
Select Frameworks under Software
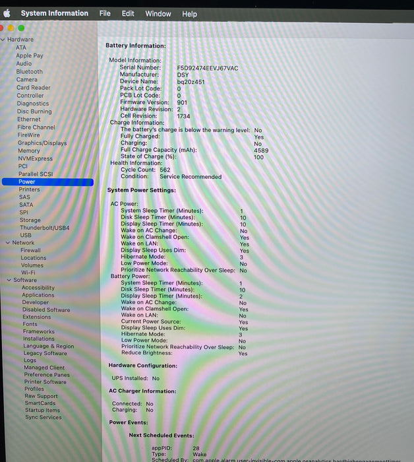[x=39, y=331]
